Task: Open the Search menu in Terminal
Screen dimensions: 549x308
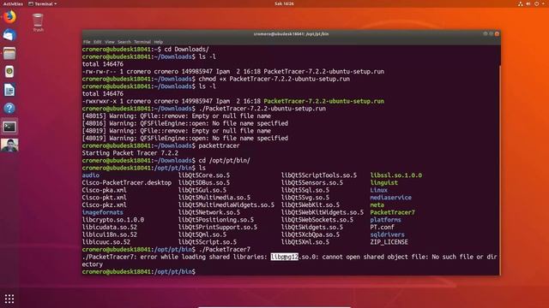Action: click(x=124, y=42)
